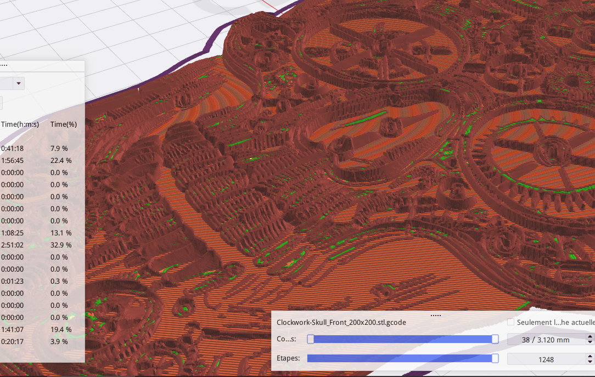Viewport: 595px width, 377px height.
Task: Click the left handle of the layer slider
Action: [310, 339]
